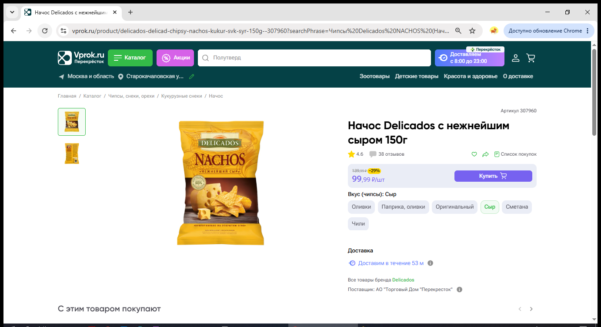Image resolution: width=601 pixels, height=327 pixels.
Task: Show previous items in С этим товаром покупают
Action: (x=520, y=309)
